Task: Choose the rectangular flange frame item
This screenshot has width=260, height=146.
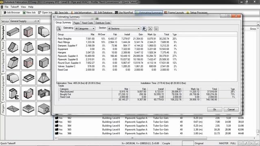Action: point(28,78)
